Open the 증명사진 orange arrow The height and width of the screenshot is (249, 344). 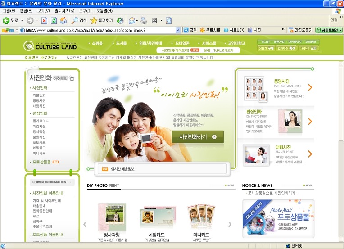[x=310, y=87]
